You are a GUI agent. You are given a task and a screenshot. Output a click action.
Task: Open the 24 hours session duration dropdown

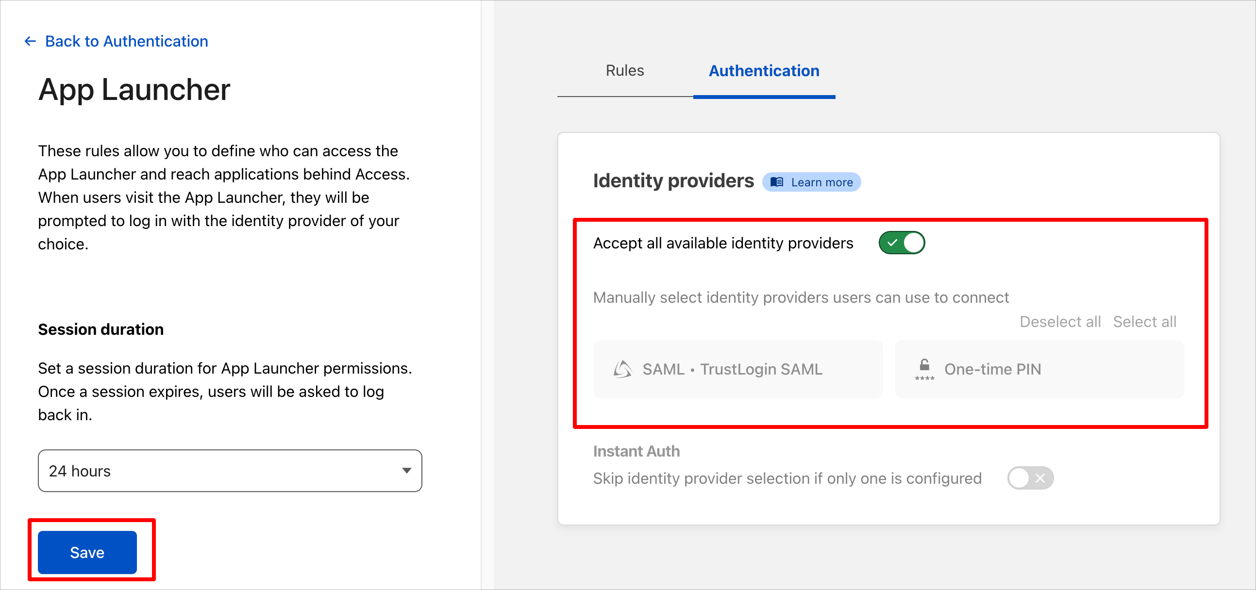pyautogui.click(x=230, y=471)
